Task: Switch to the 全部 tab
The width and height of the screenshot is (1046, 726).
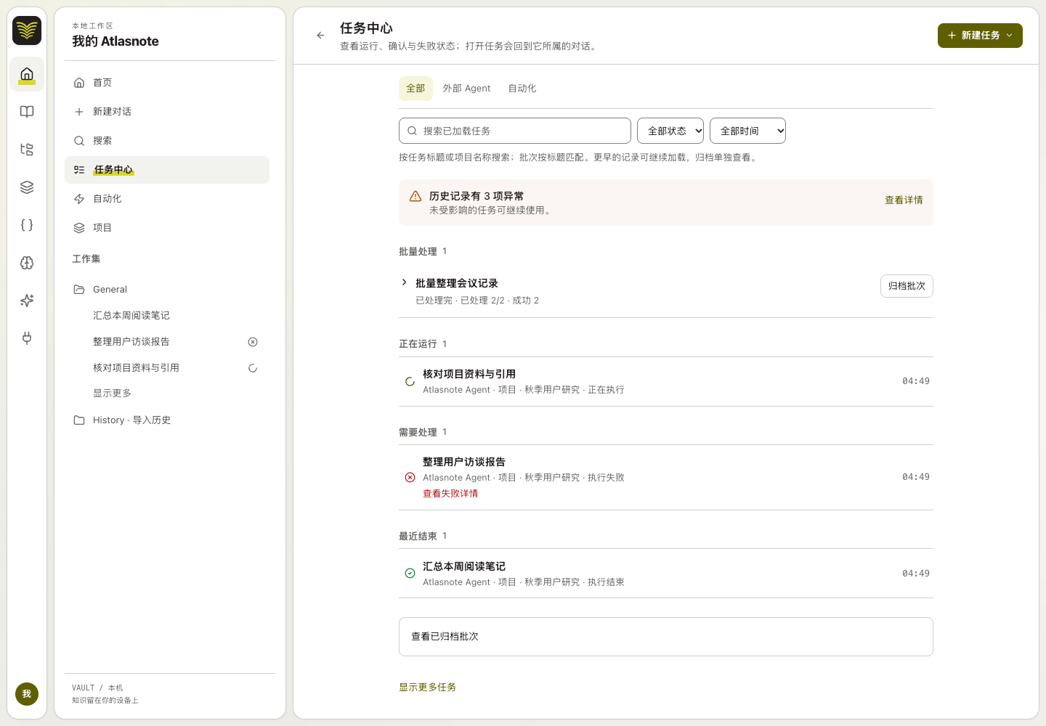Action: [x=415, y=89]
